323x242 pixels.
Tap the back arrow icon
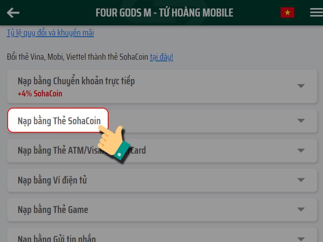pyautogui.click(x=13, y=13)
